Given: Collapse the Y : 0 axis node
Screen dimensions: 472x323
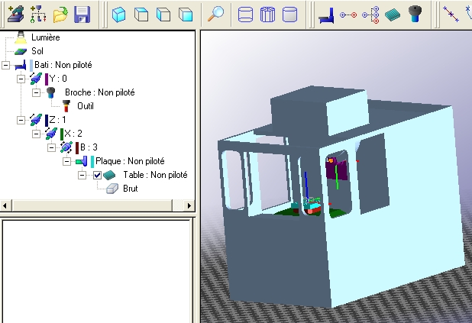Looking at the screenshot, I should pos(21,79).
